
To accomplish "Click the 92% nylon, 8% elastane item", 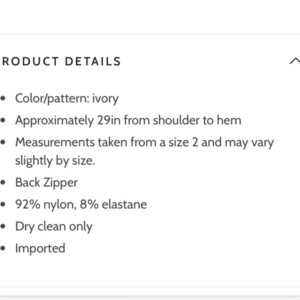I will point(81,204).
